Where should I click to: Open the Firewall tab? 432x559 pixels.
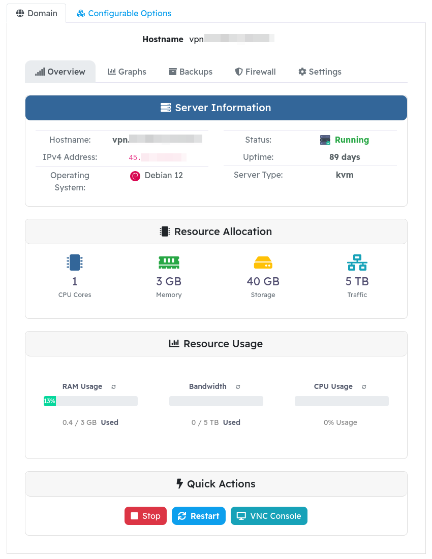pos(255,72)
